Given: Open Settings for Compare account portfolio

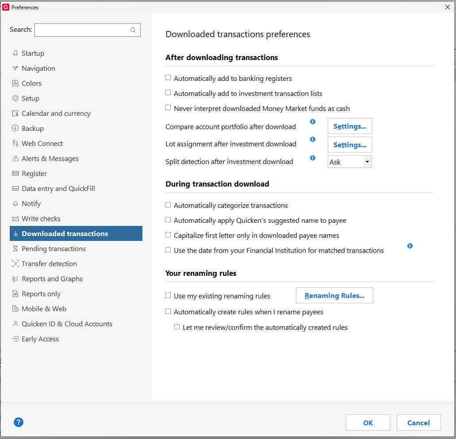Looking at the screenshot, I should click(x=349, y=126).
